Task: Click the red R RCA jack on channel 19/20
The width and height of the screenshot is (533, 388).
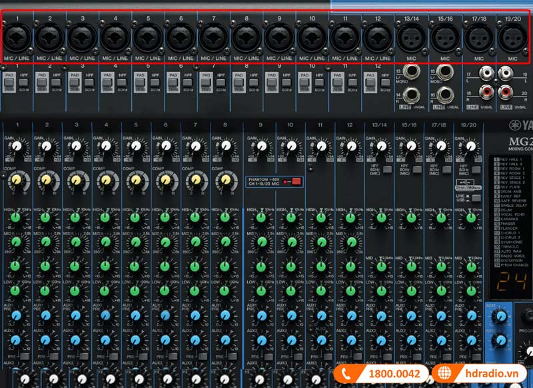Action: (x=506, y=92)
